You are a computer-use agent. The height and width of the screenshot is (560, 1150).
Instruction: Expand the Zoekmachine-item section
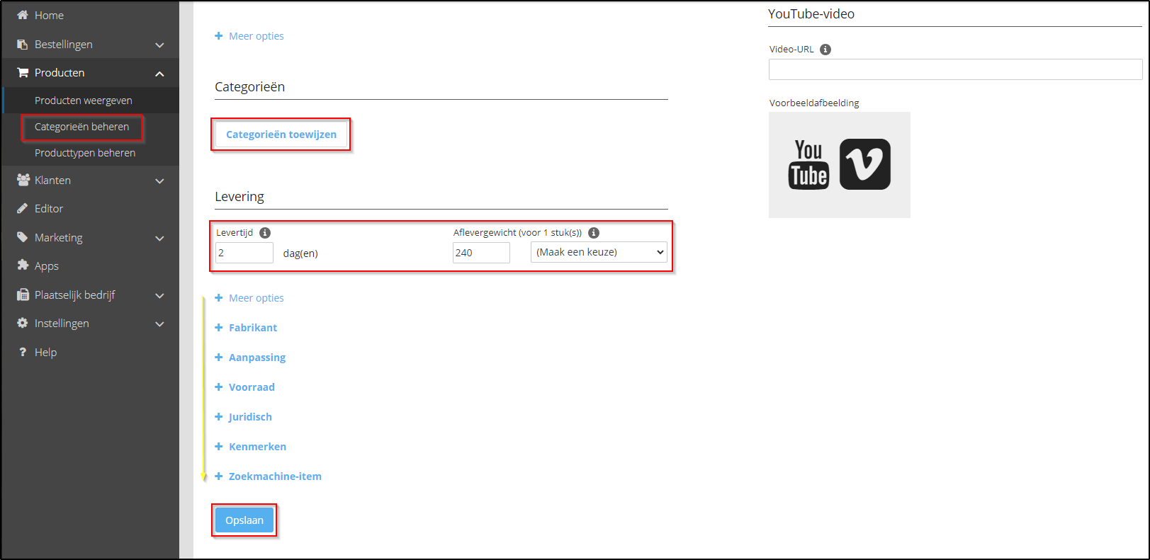[274, 476]
